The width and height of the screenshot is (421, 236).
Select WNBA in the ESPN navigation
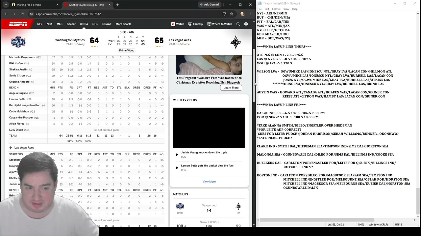[84, 24]
